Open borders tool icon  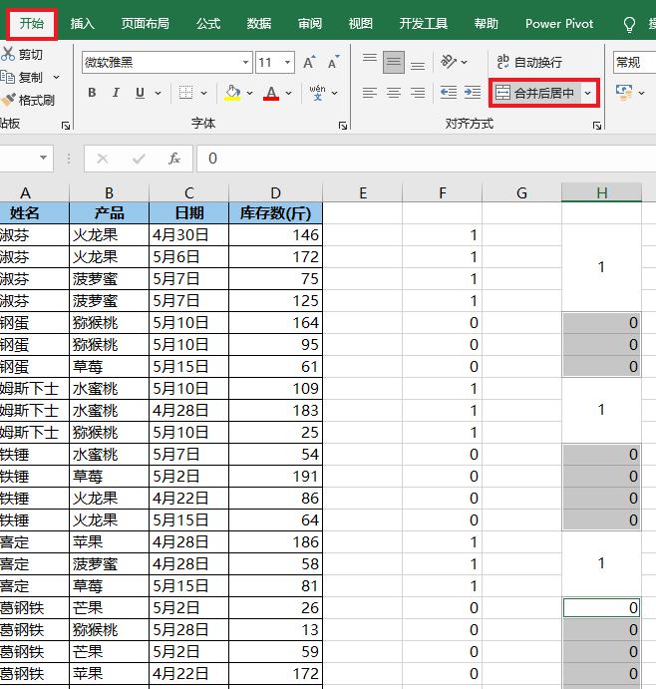(x=185, y=93)
